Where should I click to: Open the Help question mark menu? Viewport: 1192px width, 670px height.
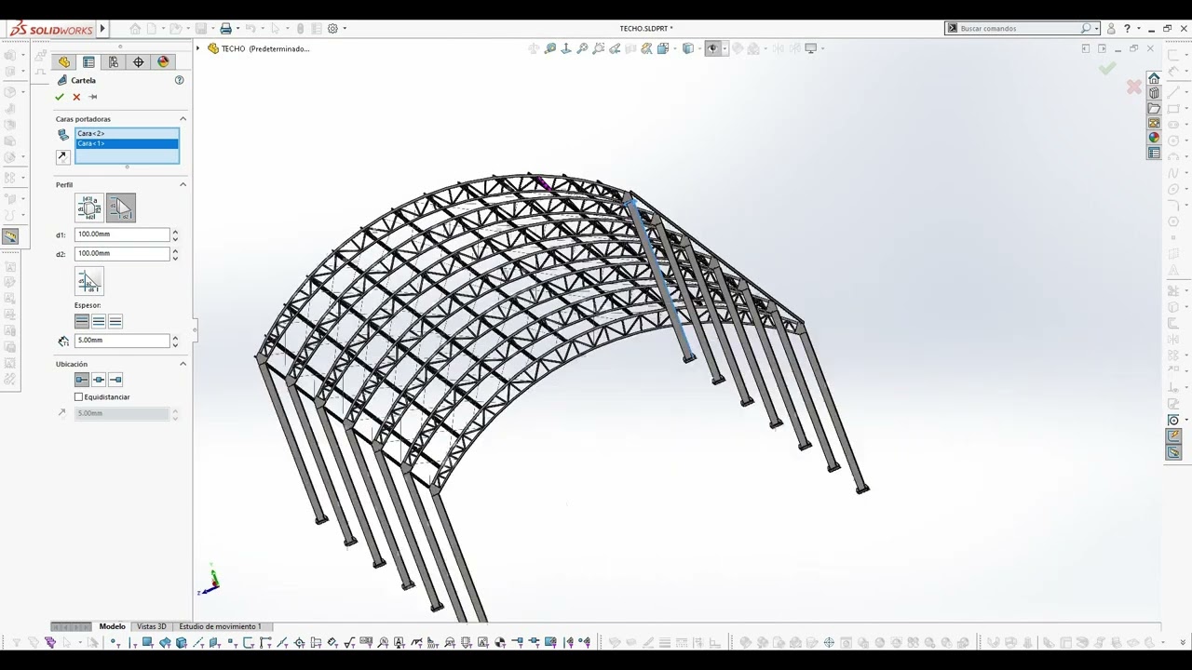[x=1127, y=29]
